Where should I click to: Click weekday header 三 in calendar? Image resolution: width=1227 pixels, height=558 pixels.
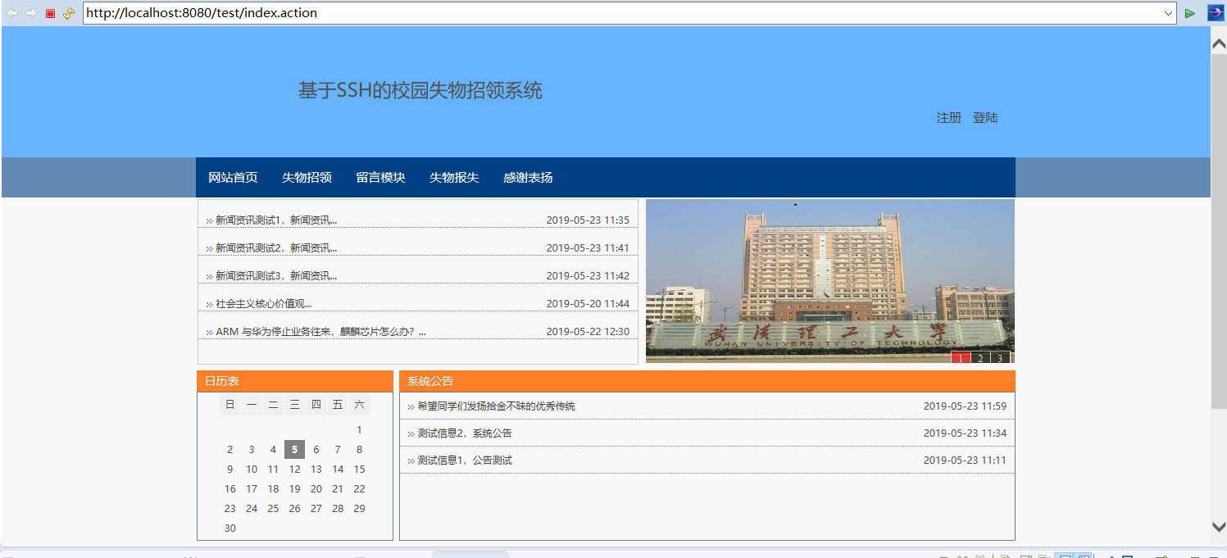coord(294,405)
